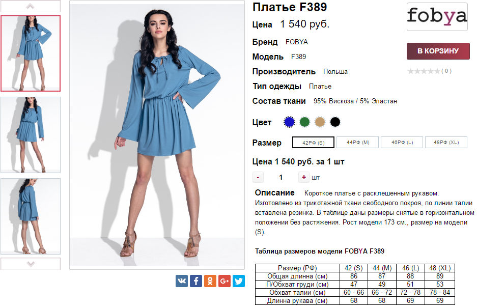
Task: Share the dress on VK
Action: [x=182, y=281]
